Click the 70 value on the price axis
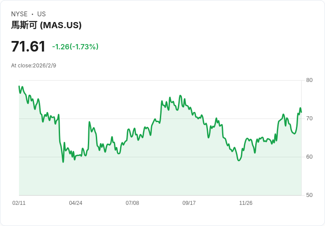 click(310, 119)
